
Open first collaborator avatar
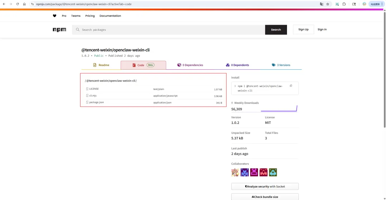tap(235, 172)
